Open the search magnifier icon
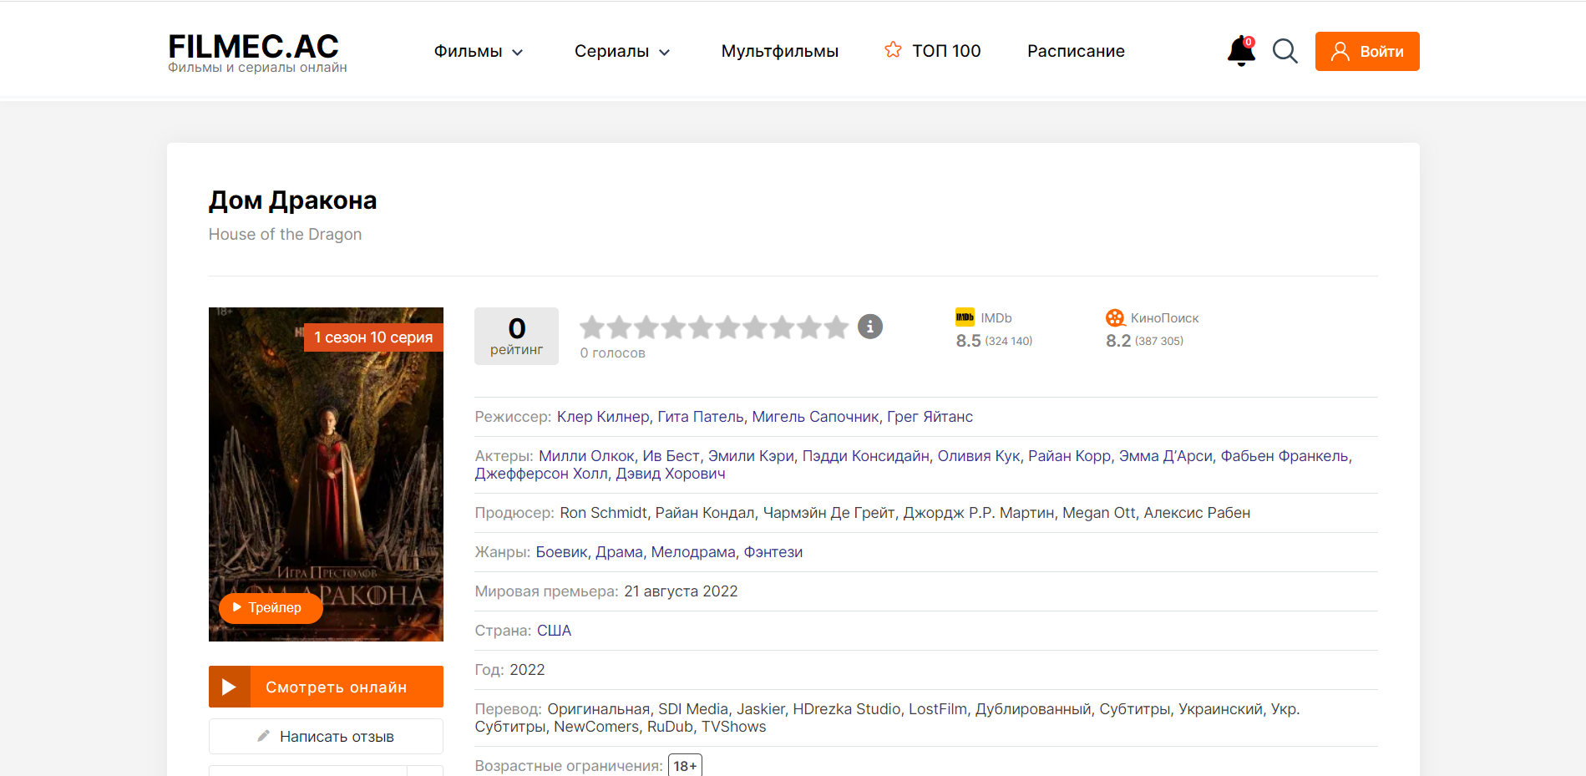Viewport: 1586px width, 776px height. point(1285,52)
